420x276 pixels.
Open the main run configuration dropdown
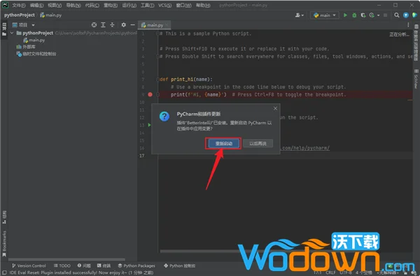(325, 15)
